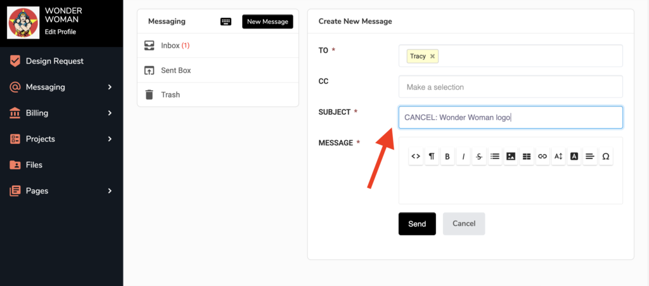
Task: Insert a link in message
Action: [543, 156]
